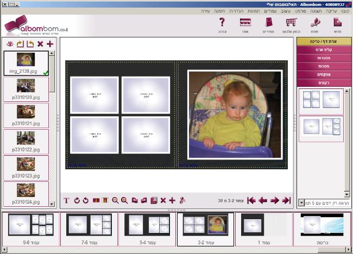Open the page filter dropdown at panel bottom
Screen dimensions: 353x254
tap(301, 203)
